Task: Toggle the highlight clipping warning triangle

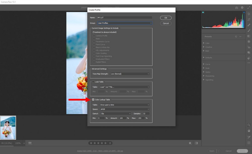Action: point(244,12)
